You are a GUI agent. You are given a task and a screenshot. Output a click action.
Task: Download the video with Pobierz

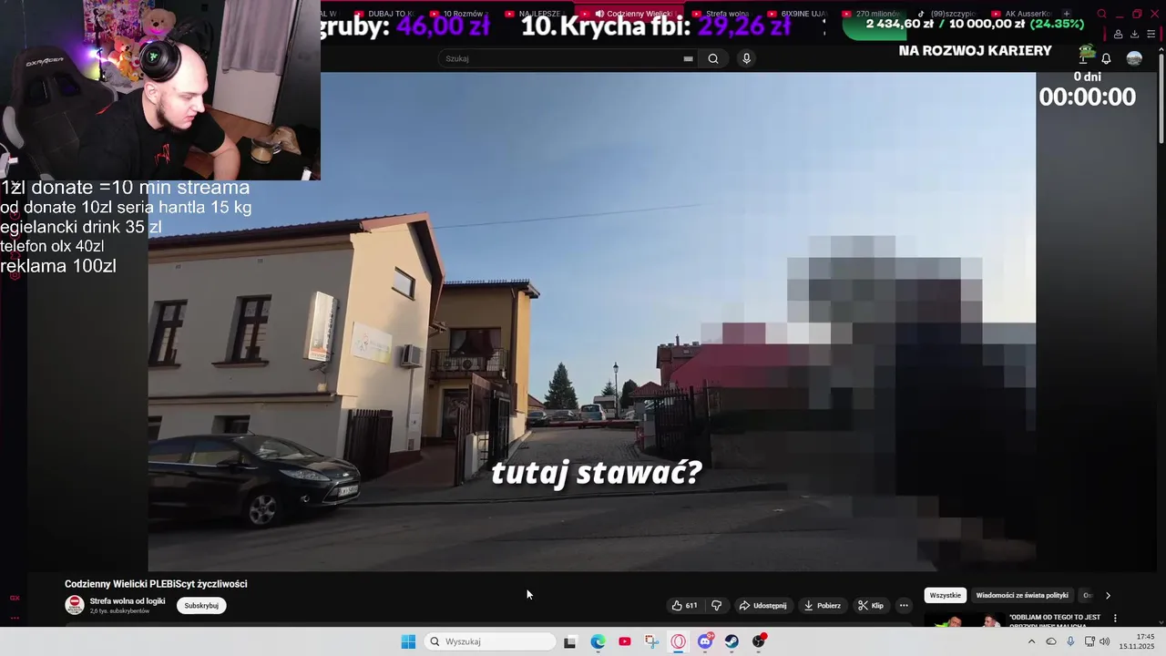point(823,605)
